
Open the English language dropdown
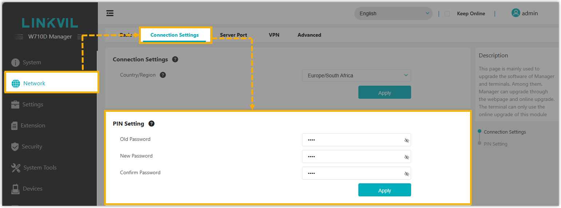(393, 13)
